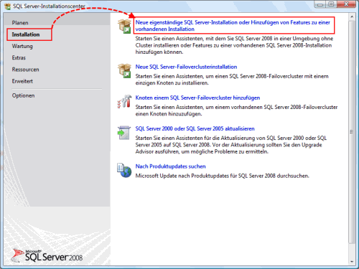Screen dimensions: 359x269
Task: Click the scrollbar up arrow
Action: 352,16
